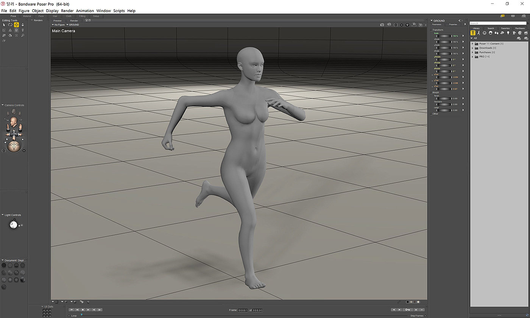
Task: Switch to the Material room tab
Action: 27,16
